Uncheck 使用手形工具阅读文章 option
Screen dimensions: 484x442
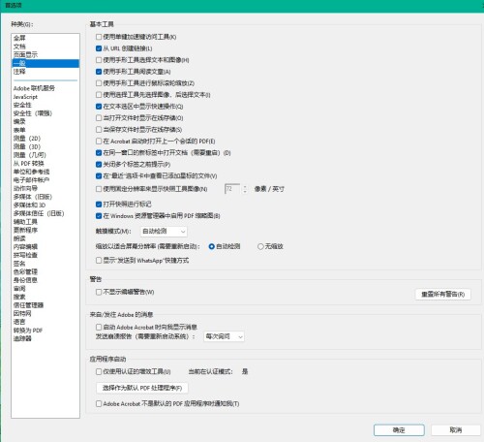(x=99, y=72)
